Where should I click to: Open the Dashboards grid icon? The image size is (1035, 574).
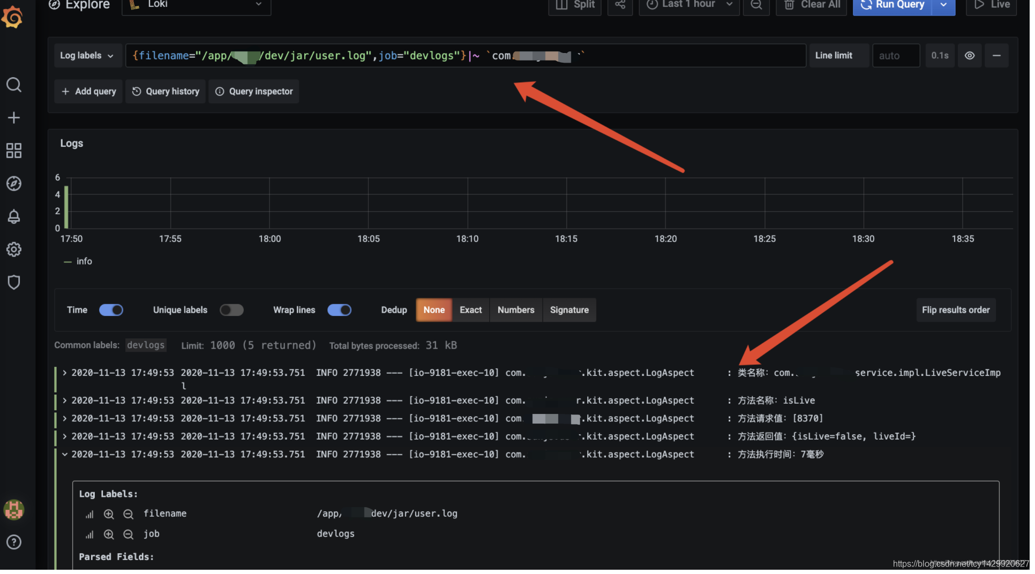click(x=14, y=151)
